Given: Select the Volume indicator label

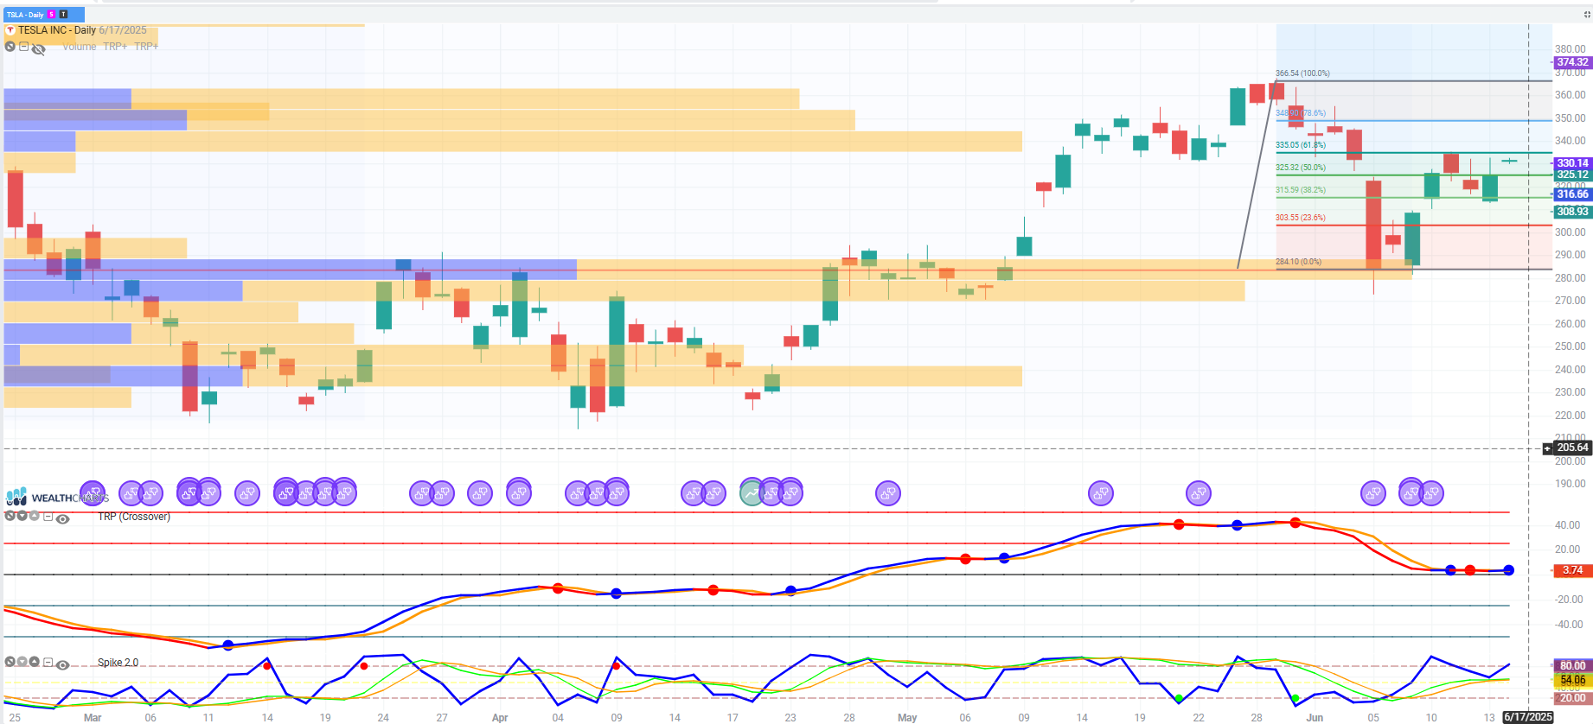Looking at the screenshot, I should click(79, 47).
